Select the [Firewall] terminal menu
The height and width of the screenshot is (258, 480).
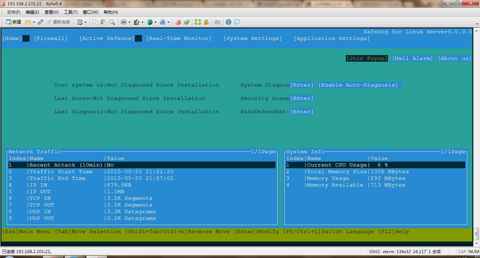[x=51, y=39]
